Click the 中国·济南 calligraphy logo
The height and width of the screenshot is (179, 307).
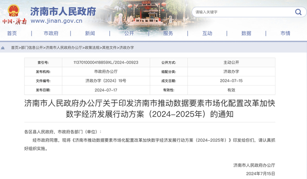[x=14, y=21]
